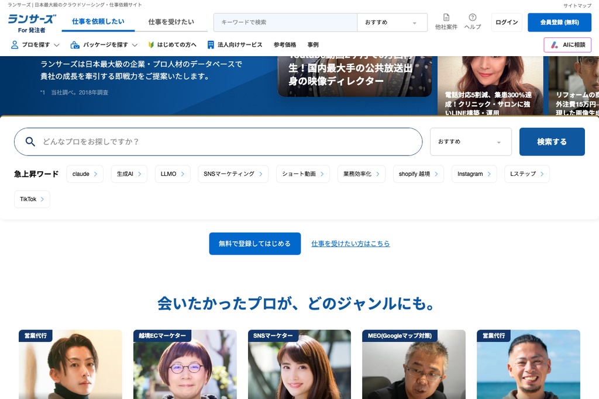This screenshot has width=599, height=399.
Task: Open the ヘルプ question mark icon
Action: coord(473,17)
